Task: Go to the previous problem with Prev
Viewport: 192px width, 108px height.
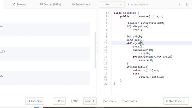Action: point(59,101)
